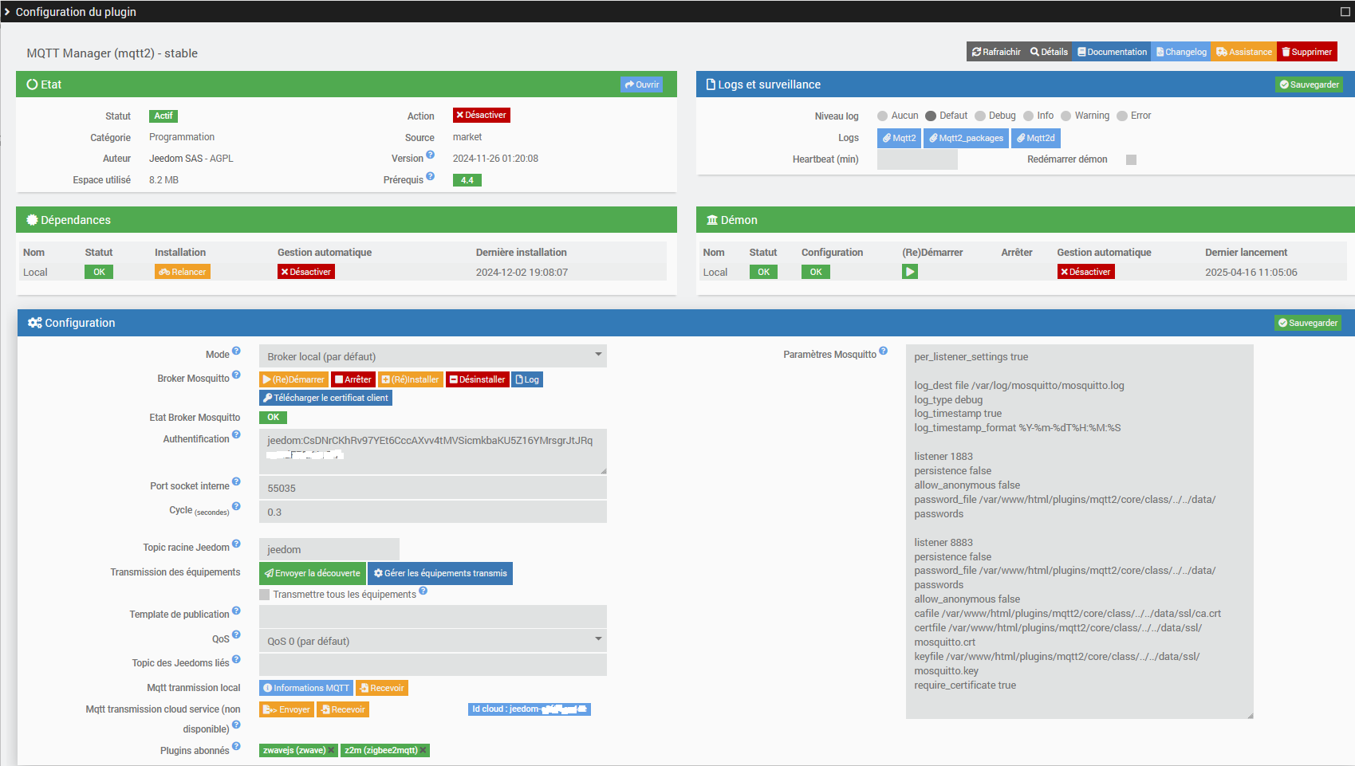The height and width of the screenshot is (766, 1355).
Task: Click help icon next to Topic racine Jeedom
Action: [236, 544]
